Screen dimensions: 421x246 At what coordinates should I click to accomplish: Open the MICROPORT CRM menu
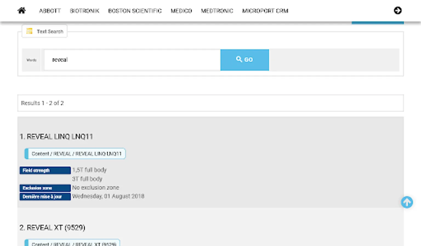265,11
